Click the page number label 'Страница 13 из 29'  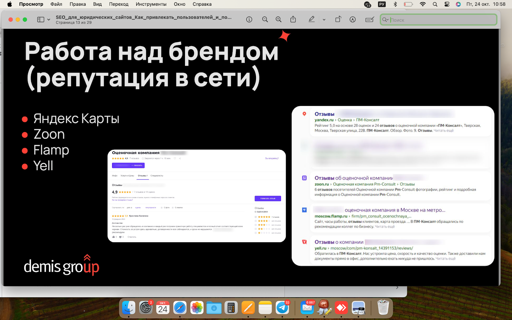coord(73,22)
